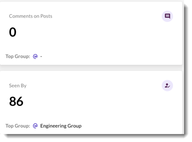Click Top Group label in Comments card
The image size is (192, 142).
point(18,56)
